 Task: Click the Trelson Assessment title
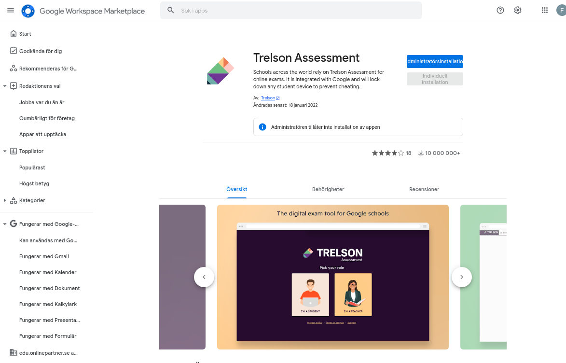pyautogui.click(x=306, y=58)
